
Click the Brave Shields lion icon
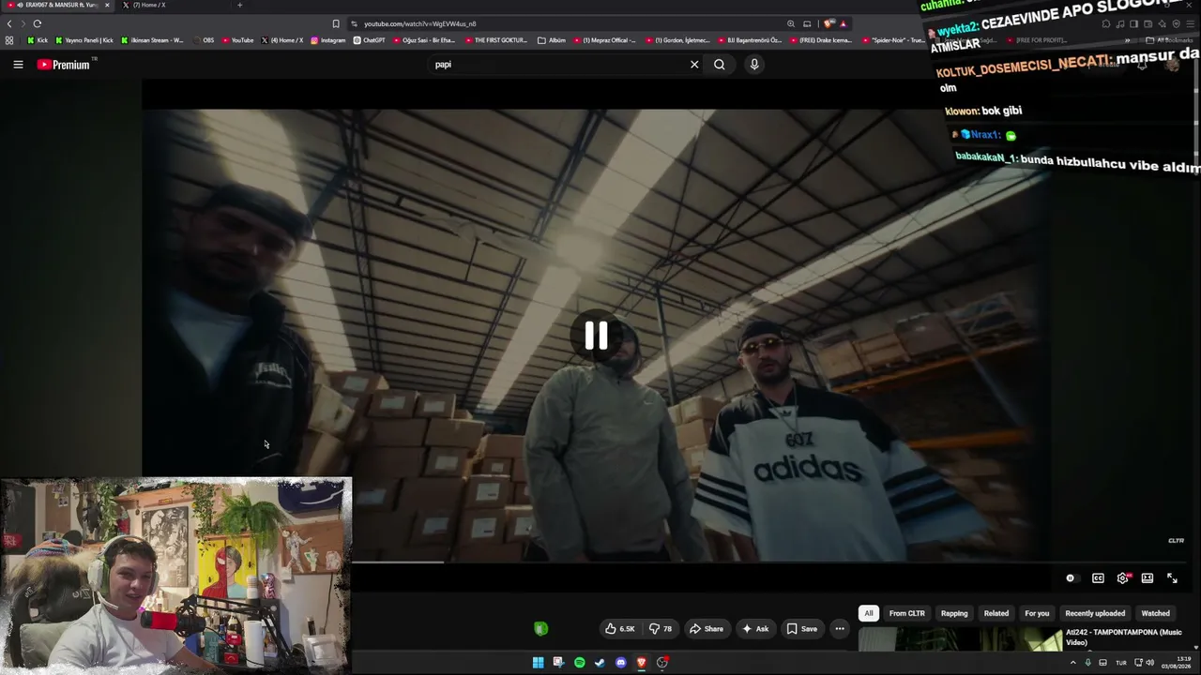(x=828, y=23)
